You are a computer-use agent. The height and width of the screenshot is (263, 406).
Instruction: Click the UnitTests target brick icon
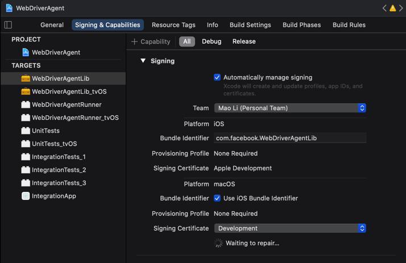click(x=26, y=131)
